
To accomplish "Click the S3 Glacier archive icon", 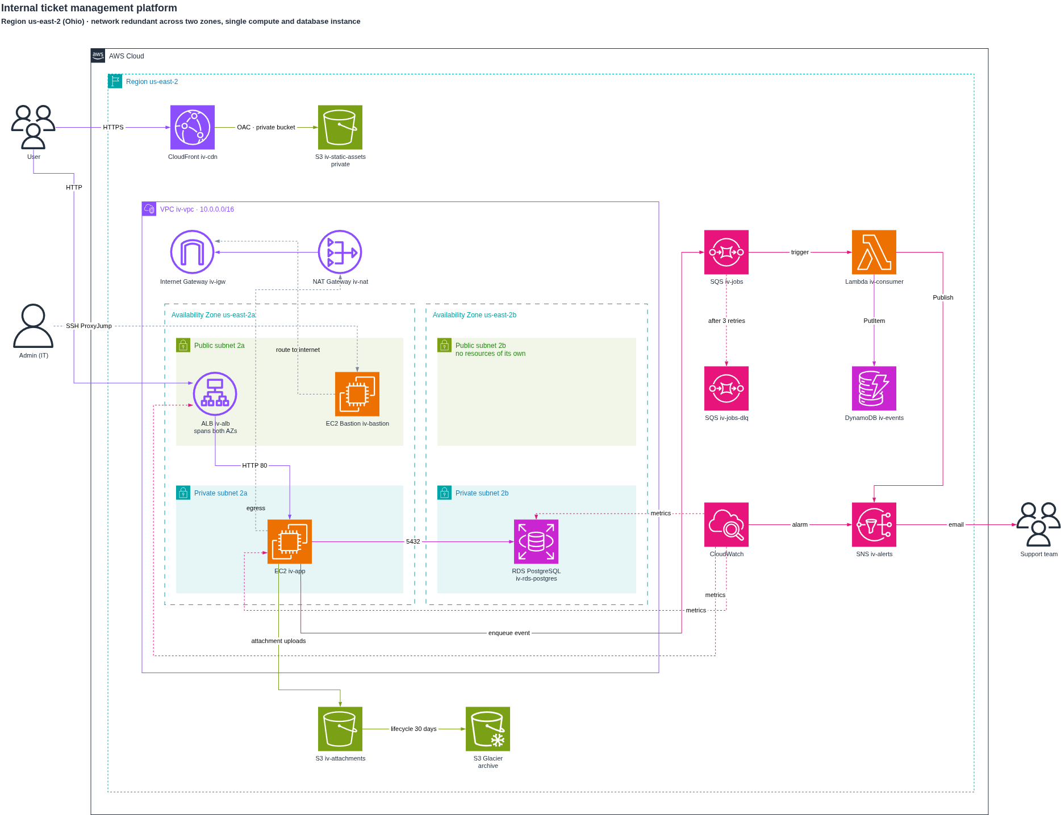I will [x=488, y=729].
